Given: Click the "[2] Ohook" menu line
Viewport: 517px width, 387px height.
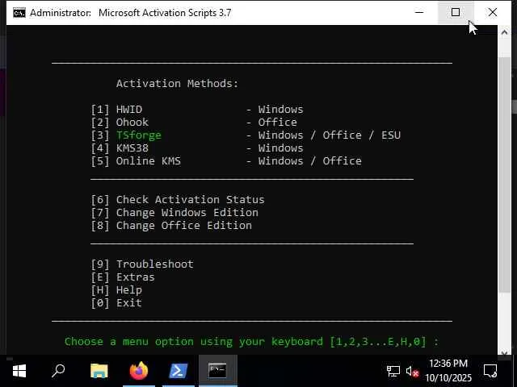Looking at the screenshot, I should [x=194, y=122].
